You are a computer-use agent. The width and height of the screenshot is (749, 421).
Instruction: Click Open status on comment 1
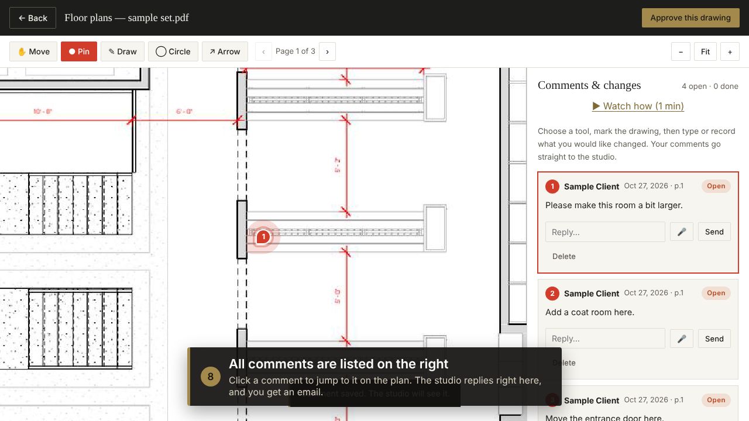(716, 186)
